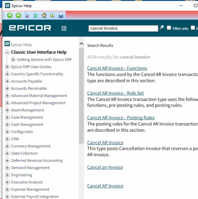Click the cancel invoice search field

[123, 28]
